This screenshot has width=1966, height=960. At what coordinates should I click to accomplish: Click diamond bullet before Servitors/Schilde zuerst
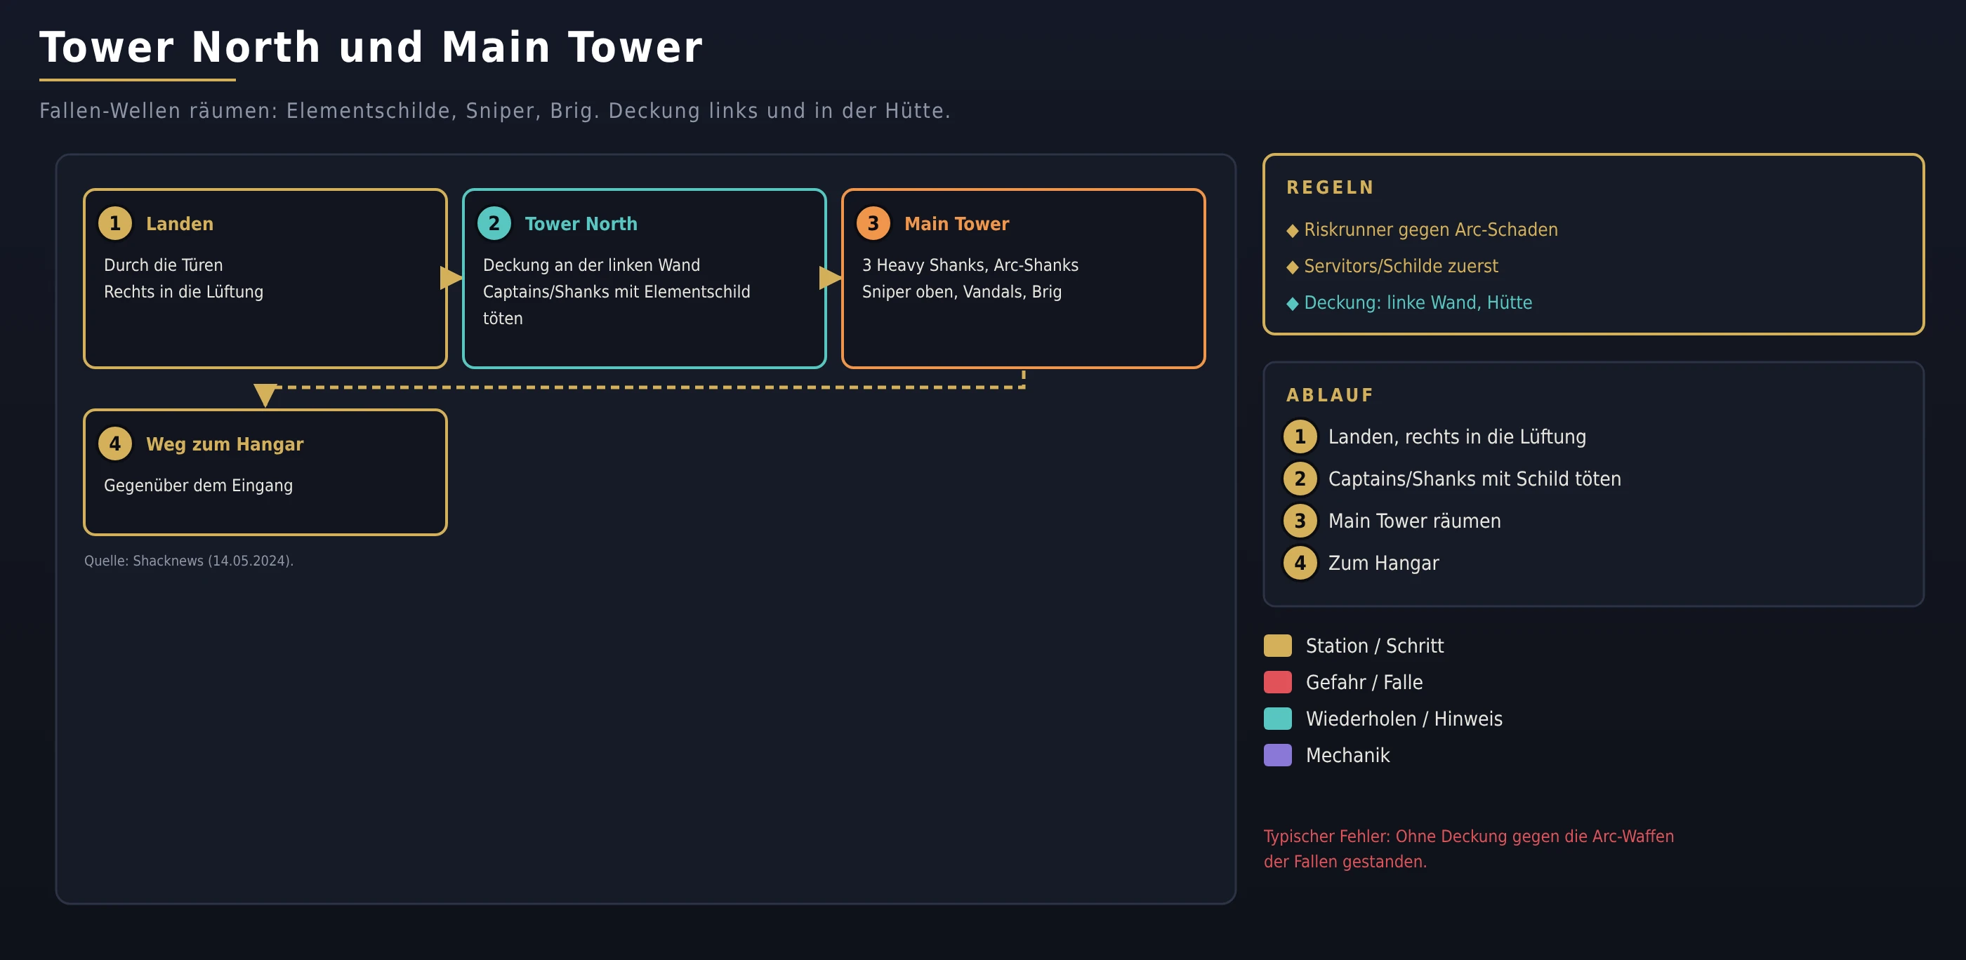[x=1292, y=267]
